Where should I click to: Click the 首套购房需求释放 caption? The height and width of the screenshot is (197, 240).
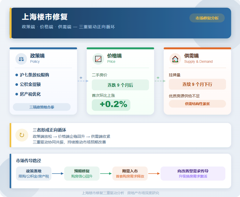130,177
